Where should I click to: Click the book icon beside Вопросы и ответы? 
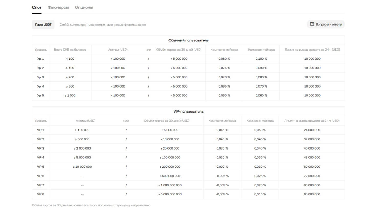pyautogui.click(x=312, y=24)
